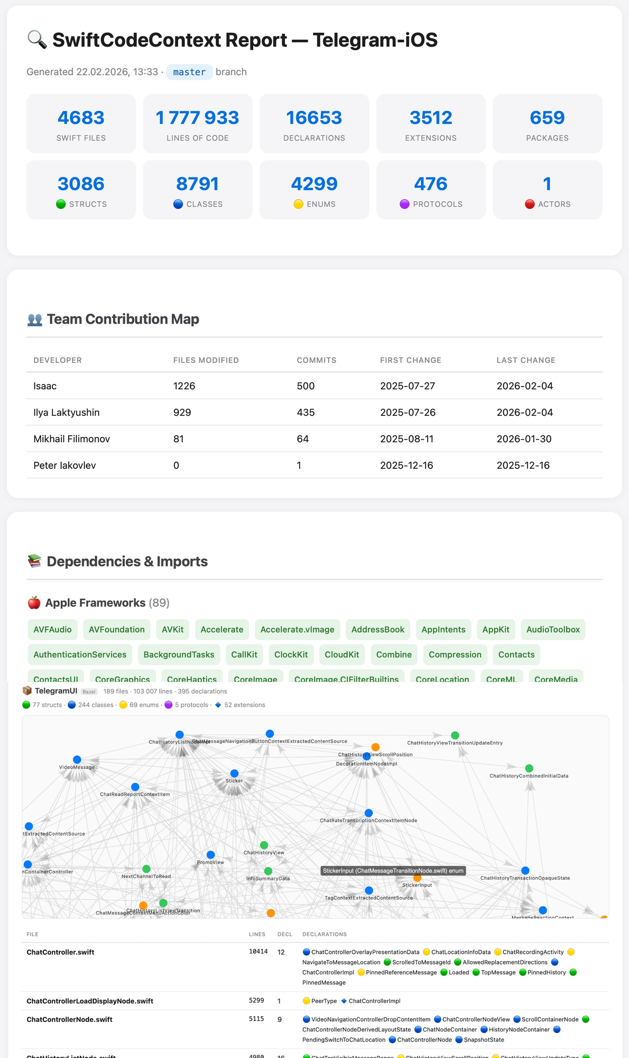Click the Sticker class node in graph
Image resolution: width=629 pixels, height=1058 pixels.
coord(235,773)
